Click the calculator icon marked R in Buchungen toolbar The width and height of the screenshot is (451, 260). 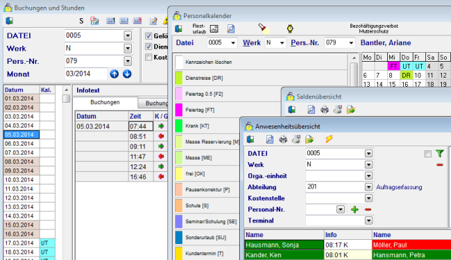[x=137, y=21]
